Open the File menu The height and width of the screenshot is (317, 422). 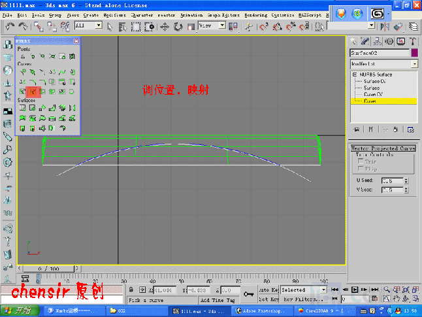click(7, 15)
